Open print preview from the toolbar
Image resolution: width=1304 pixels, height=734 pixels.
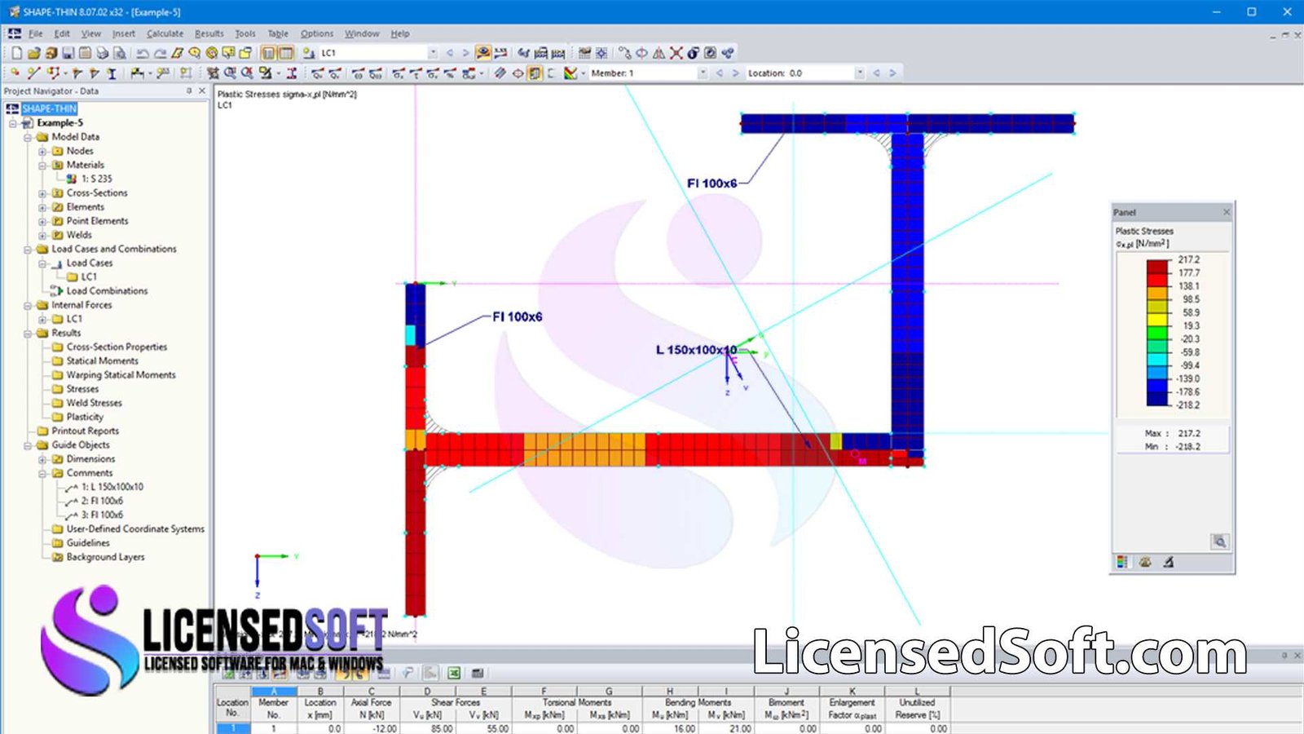119,53
